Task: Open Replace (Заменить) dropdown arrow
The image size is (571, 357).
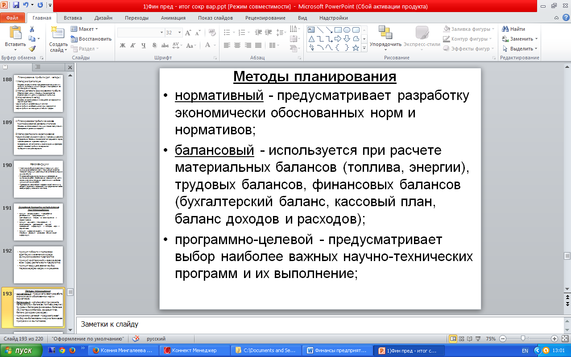Action: click(537, 39)
